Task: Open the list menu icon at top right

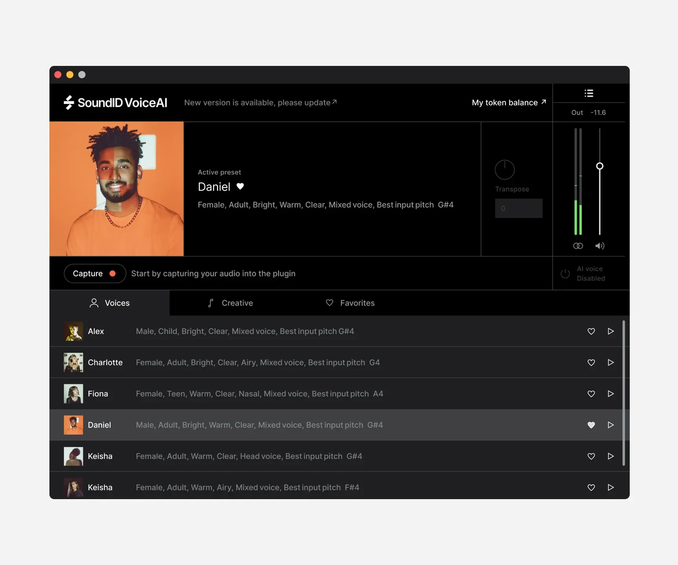Action: tap(589, 93)
